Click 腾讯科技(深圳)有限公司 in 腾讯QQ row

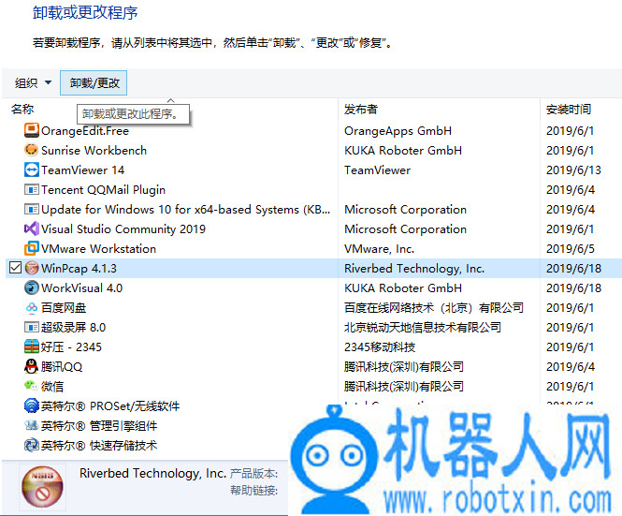pos(404,367)
